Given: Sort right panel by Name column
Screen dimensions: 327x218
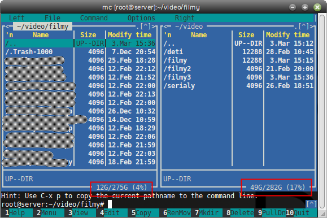Looking at the screenshot, I should click(x=199, y=35).
